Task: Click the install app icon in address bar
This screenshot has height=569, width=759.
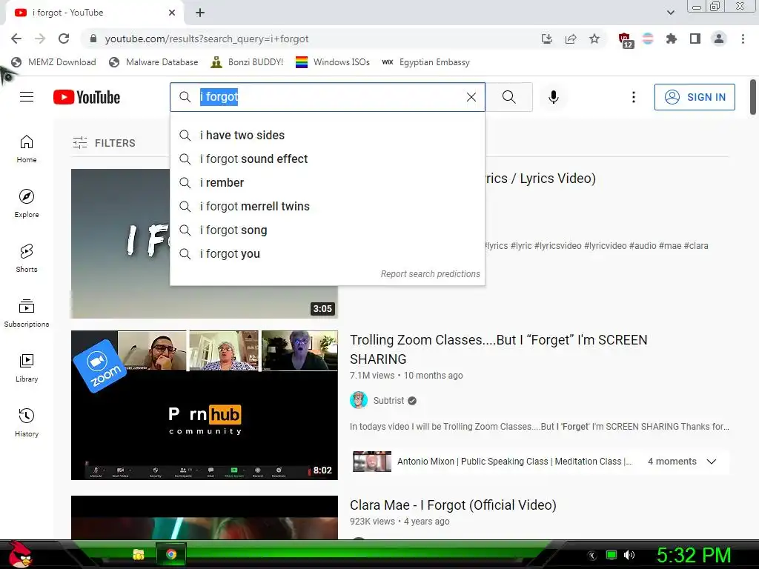Action: point(546,39)
